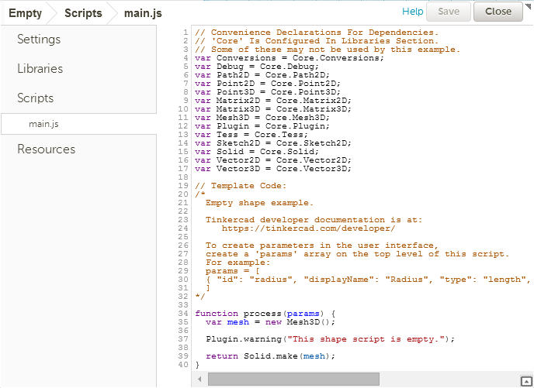Click on 'var Mesh3D = Core.Mesh3D;' line

[x=262, y=117]
